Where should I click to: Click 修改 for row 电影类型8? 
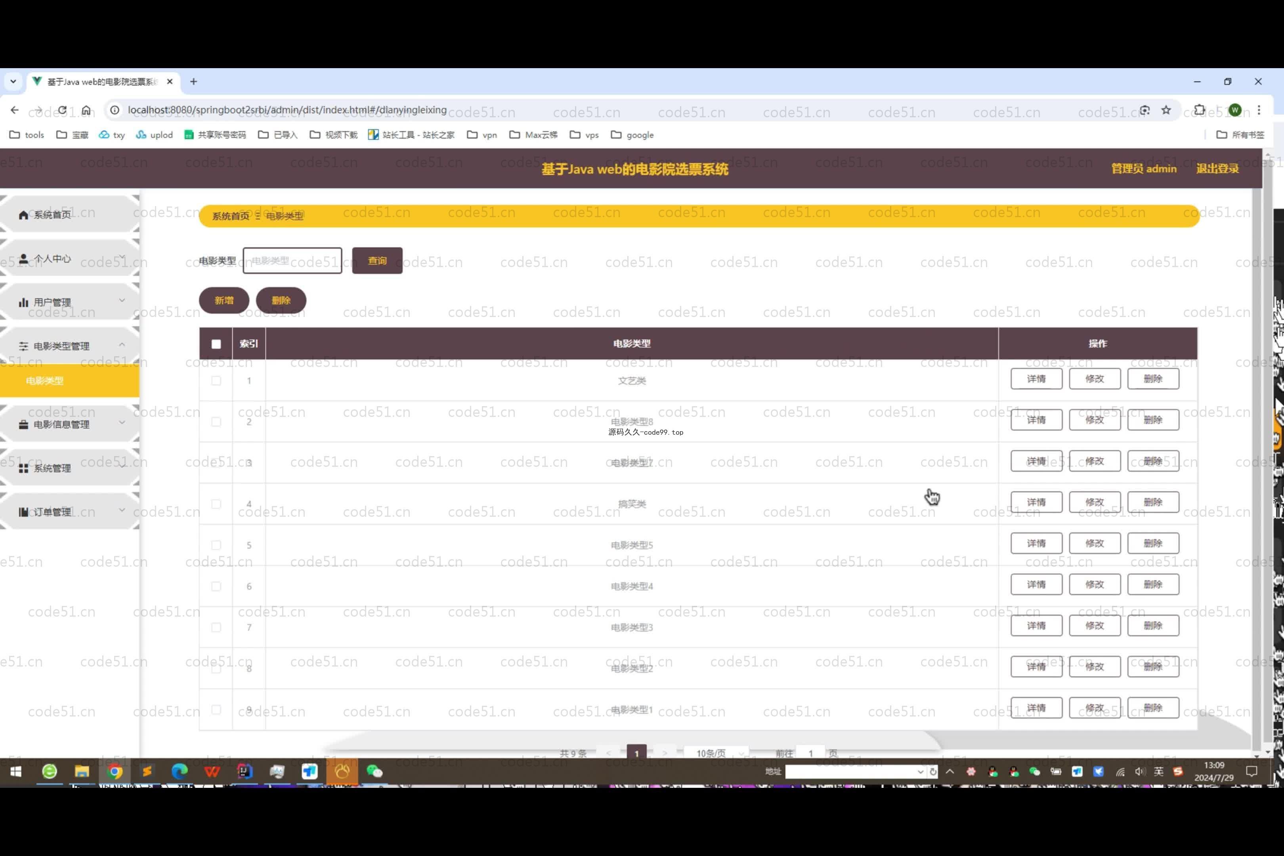click(1095, 420)
